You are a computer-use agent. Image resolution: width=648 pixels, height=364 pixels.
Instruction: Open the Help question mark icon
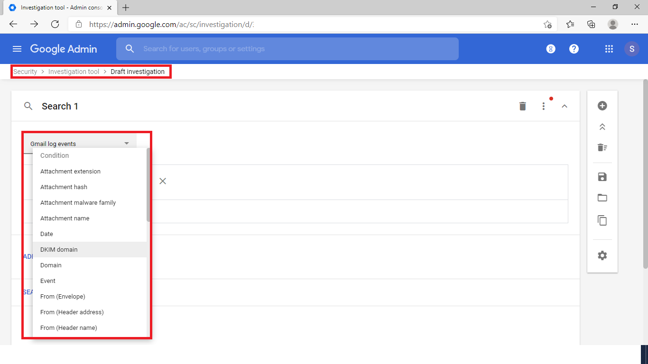[574, 49]
